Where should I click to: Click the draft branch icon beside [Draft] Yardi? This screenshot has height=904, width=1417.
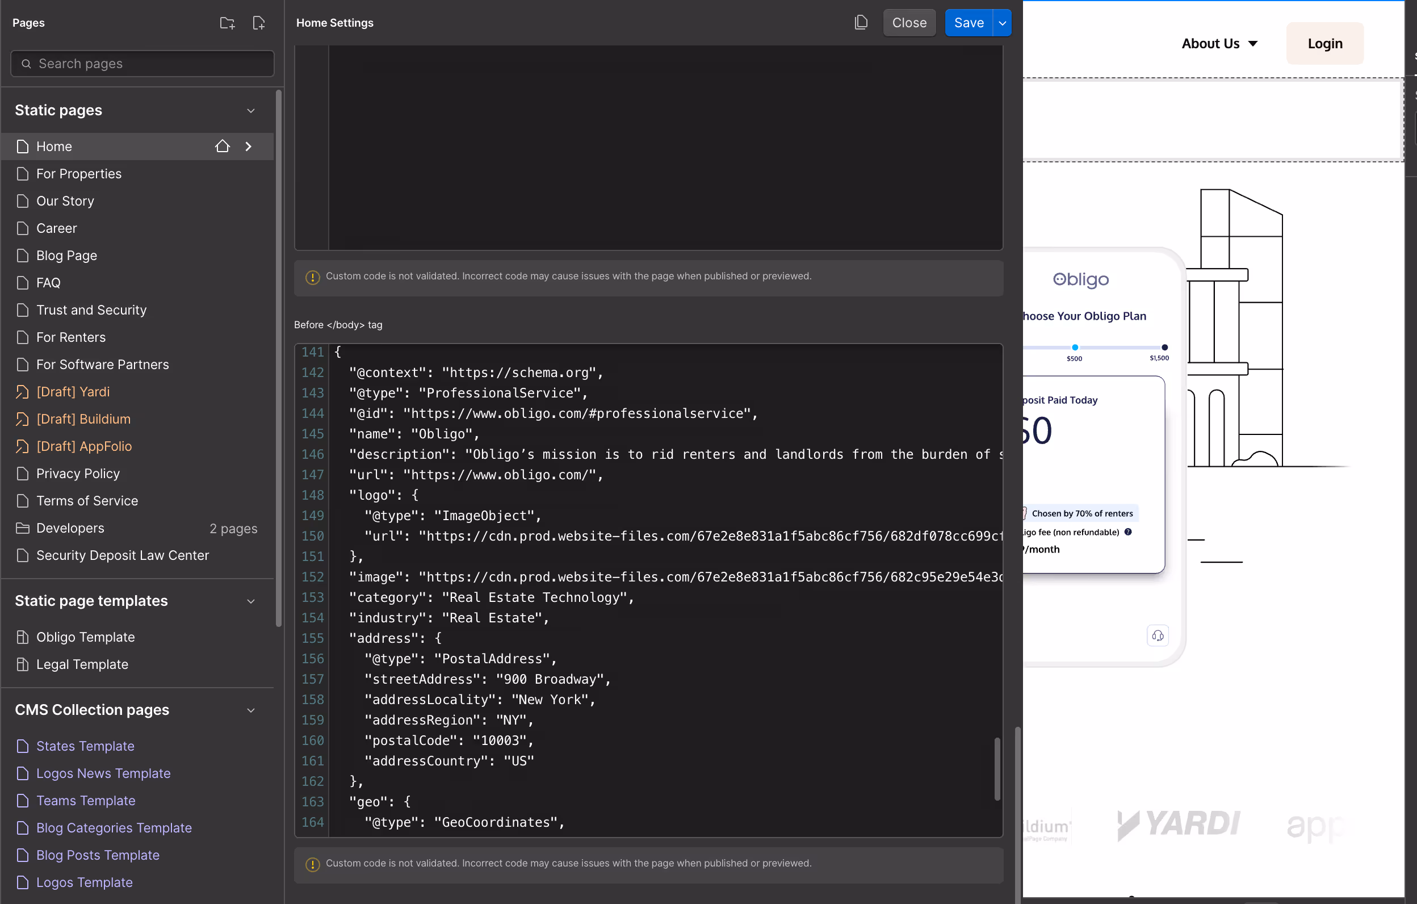pyautogui.click(x=23, y=391)
